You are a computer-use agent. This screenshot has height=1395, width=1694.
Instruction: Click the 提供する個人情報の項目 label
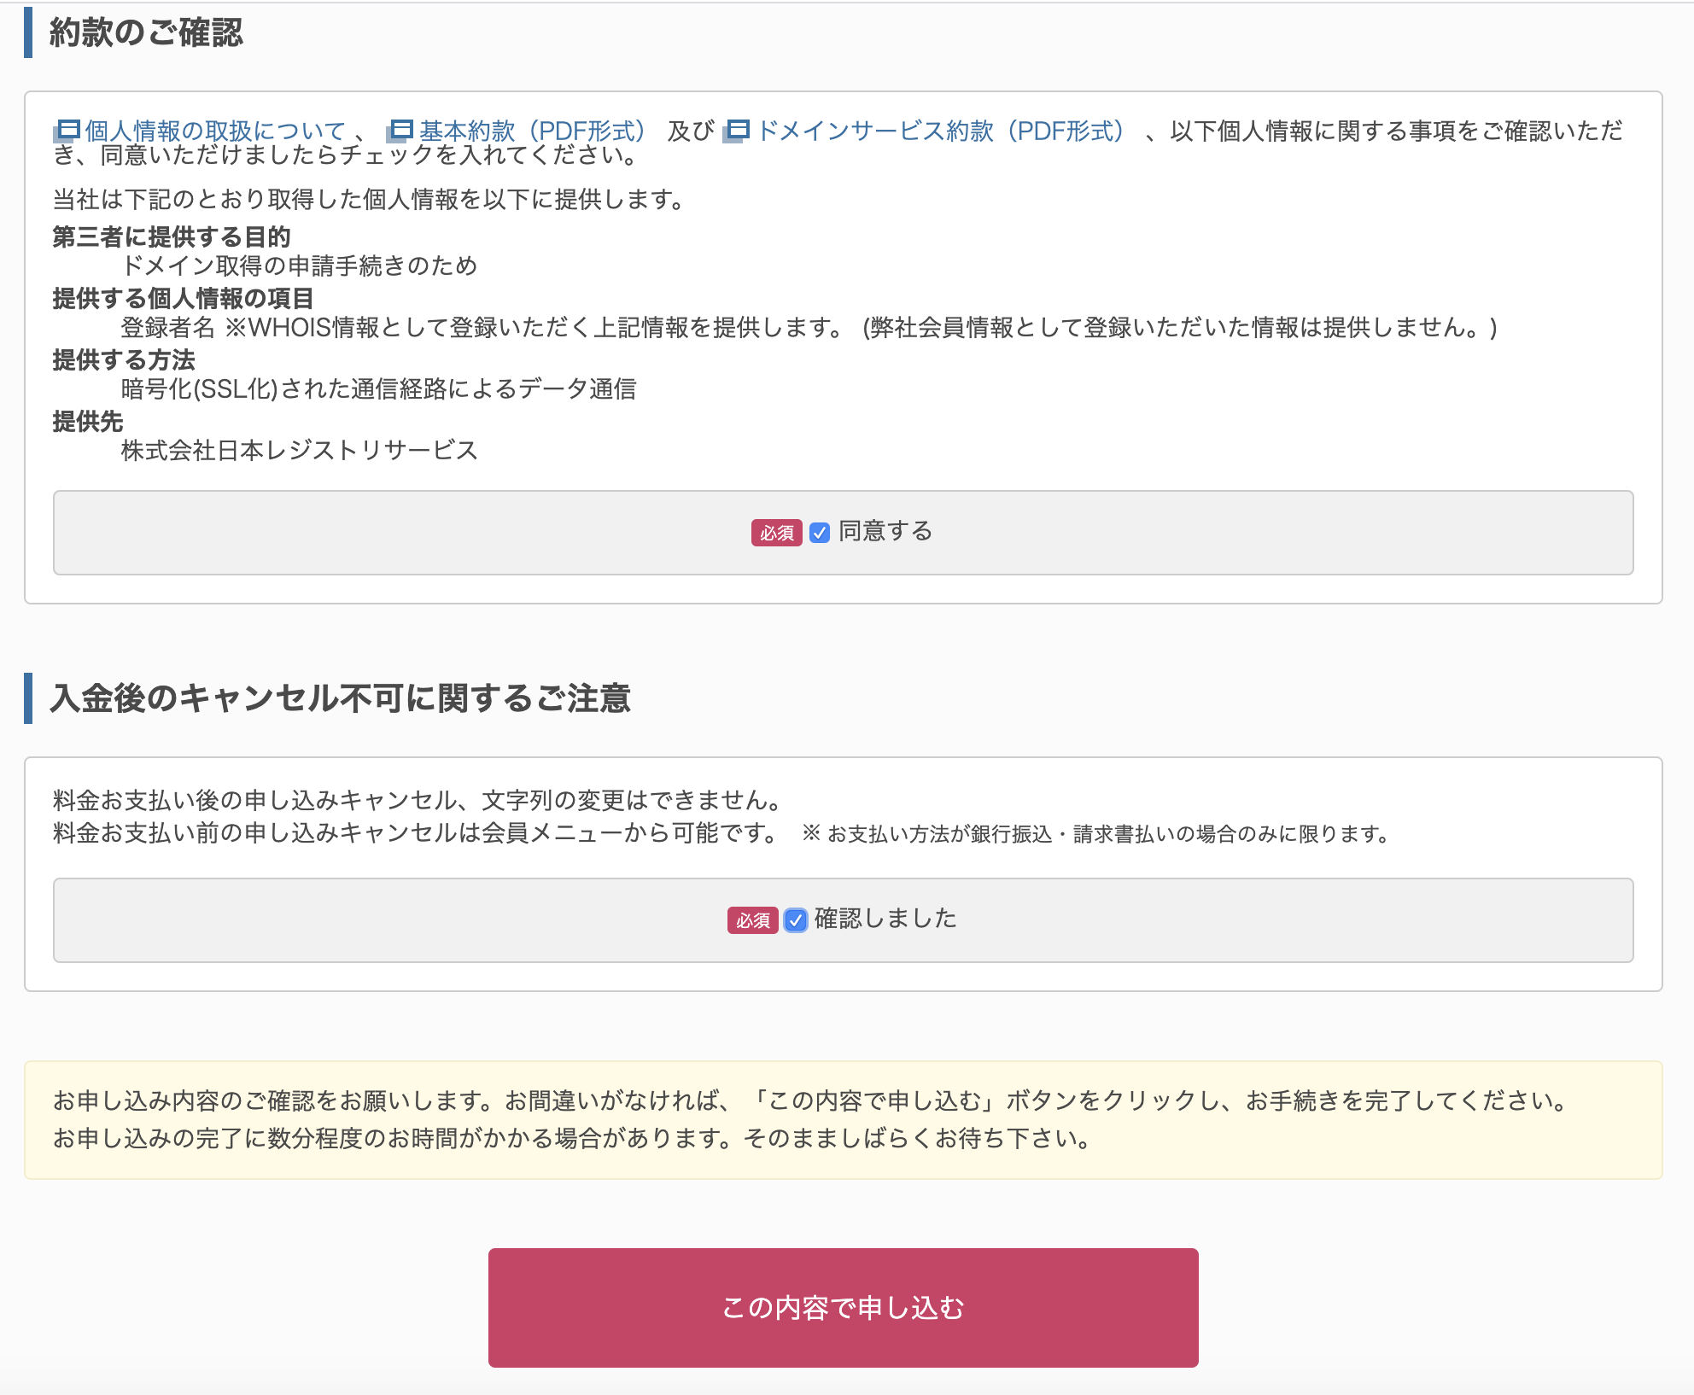184,298
